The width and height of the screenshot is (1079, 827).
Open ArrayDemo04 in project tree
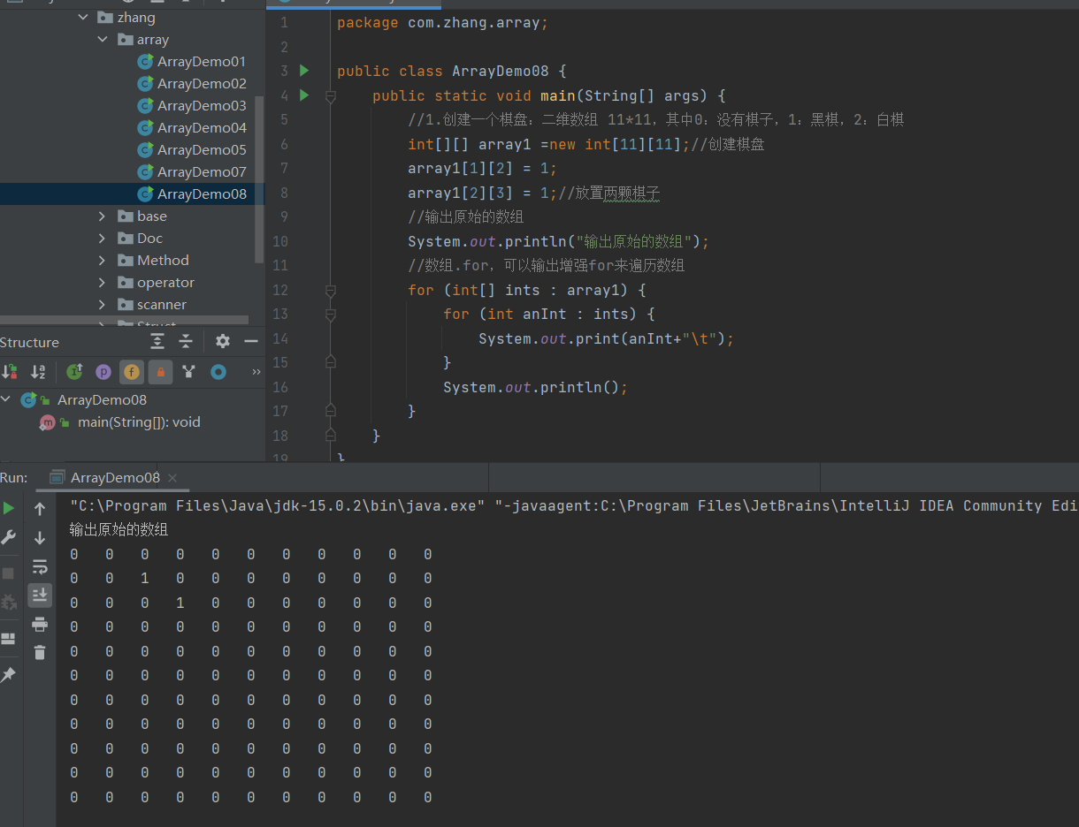[x=202, y=128]
